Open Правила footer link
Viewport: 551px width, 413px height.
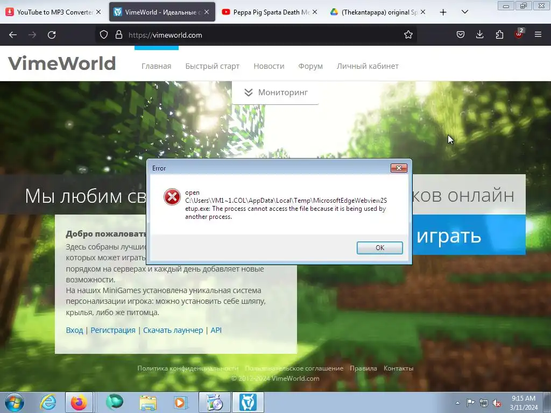click(363, 368)
